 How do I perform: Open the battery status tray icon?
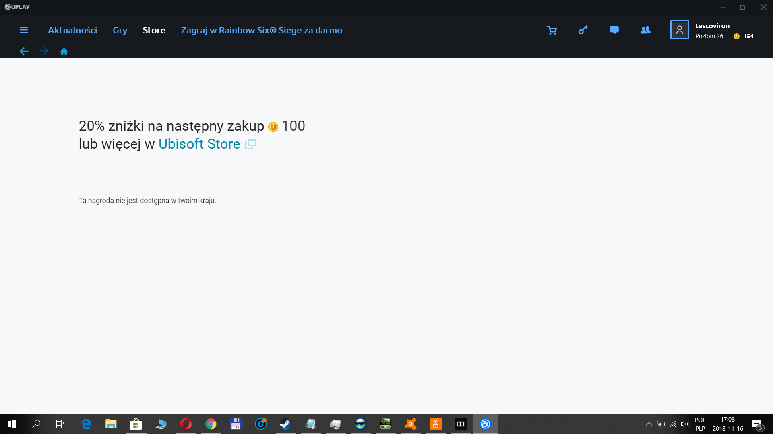(x=661, y=424)
